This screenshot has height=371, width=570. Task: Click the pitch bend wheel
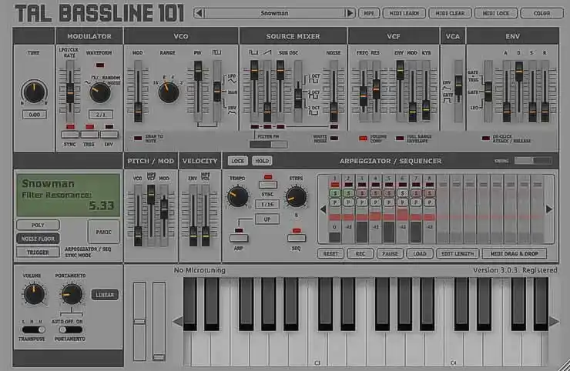click(x=139, y=321)
